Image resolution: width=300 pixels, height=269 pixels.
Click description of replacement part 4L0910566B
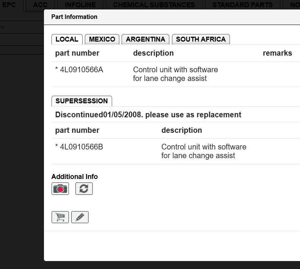pos(204,151)
